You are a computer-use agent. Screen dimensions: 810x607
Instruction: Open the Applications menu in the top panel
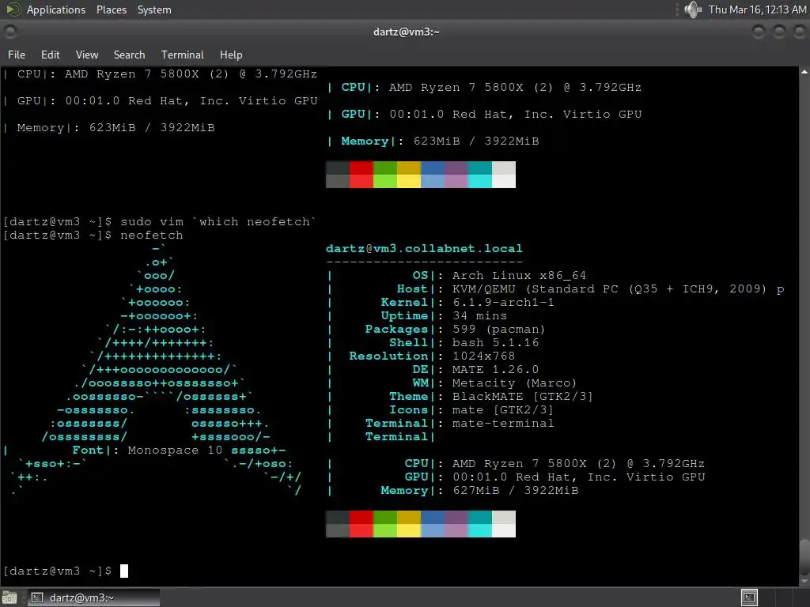[56, 9]
